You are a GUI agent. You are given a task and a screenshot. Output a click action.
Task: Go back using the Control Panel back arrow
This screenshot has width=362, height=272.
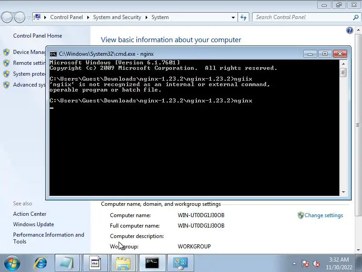pos(7,17)
